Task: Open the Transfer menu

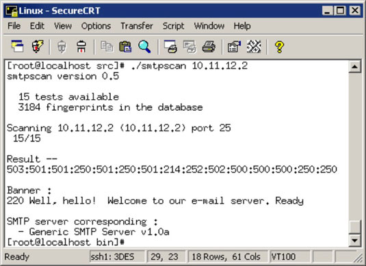Action: point(137,26)
